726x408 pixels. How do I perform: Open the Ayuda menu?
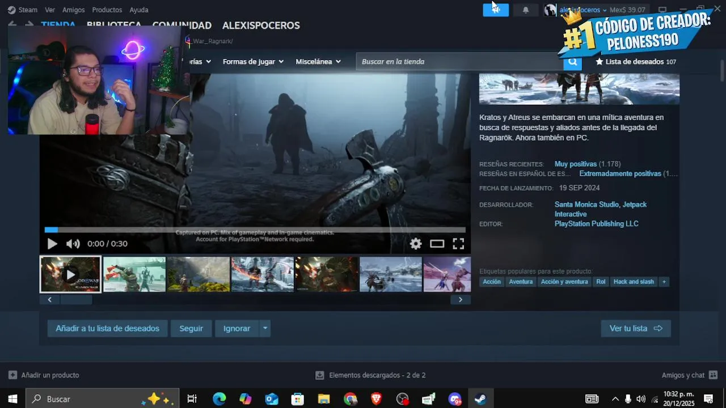coord(139,10)
